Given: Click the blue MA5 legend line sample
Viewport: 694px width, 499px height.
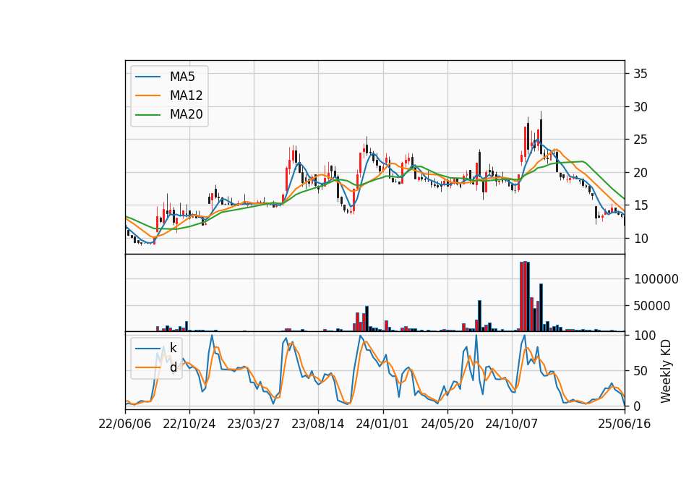Looking at the screenshot, I should [147, 77].
